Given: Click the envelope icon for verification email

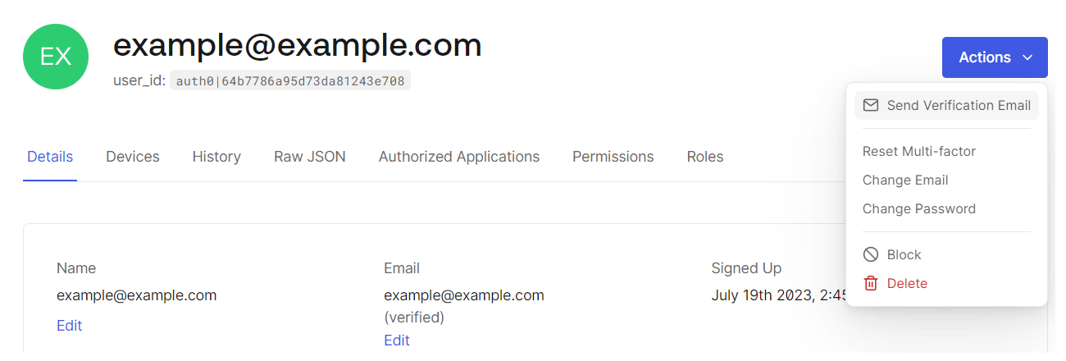Looking at the screenshot, I should pos(871,105).
